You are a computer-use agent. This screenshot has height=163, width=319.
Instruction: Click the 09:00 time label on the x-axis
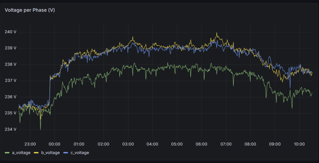tap(275, 144)
